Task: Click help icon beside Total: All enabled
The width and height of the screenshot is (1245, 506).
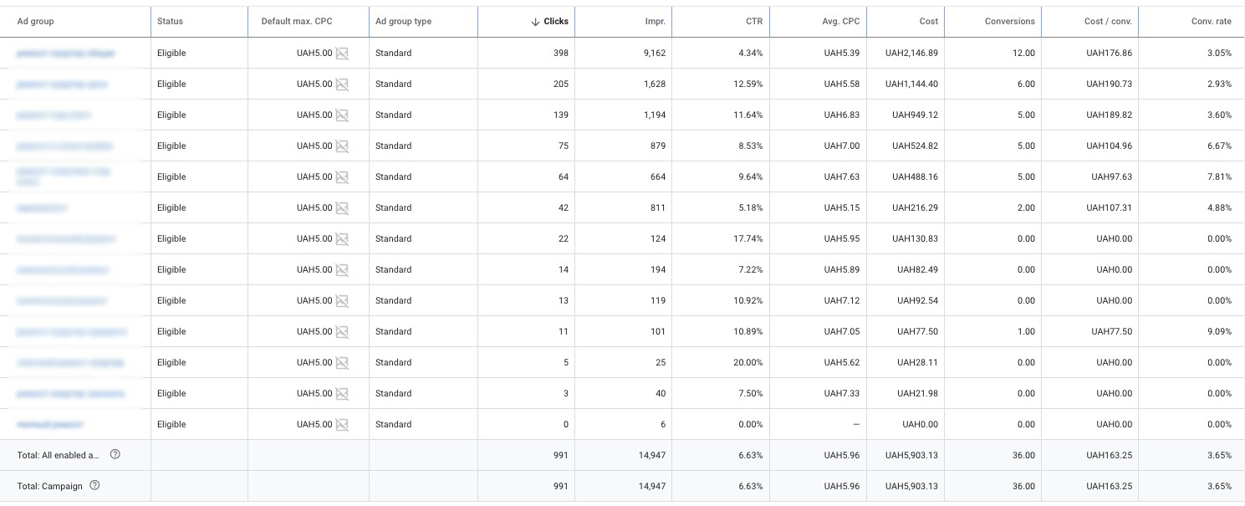Action: [x=115, y=455]
